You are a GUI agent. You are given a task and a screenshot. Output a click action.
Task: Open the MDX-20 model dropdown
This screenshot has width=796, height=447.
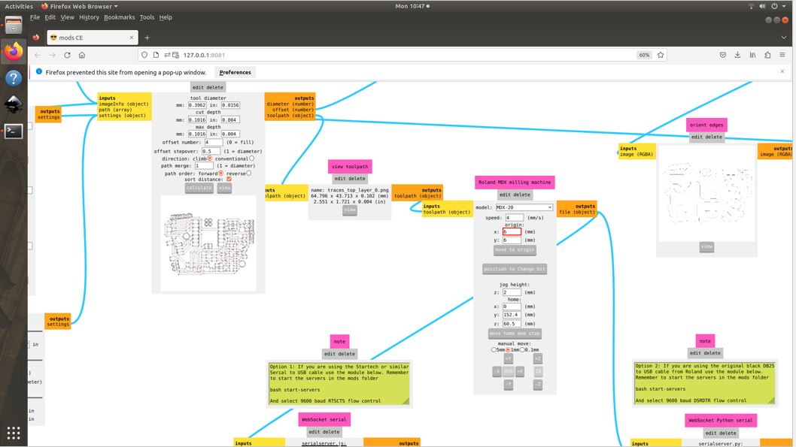(x=524, y=207)
